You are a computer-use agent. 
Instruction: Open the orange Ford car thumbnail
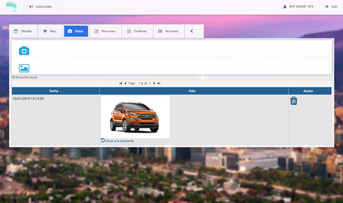pos(135,117)
